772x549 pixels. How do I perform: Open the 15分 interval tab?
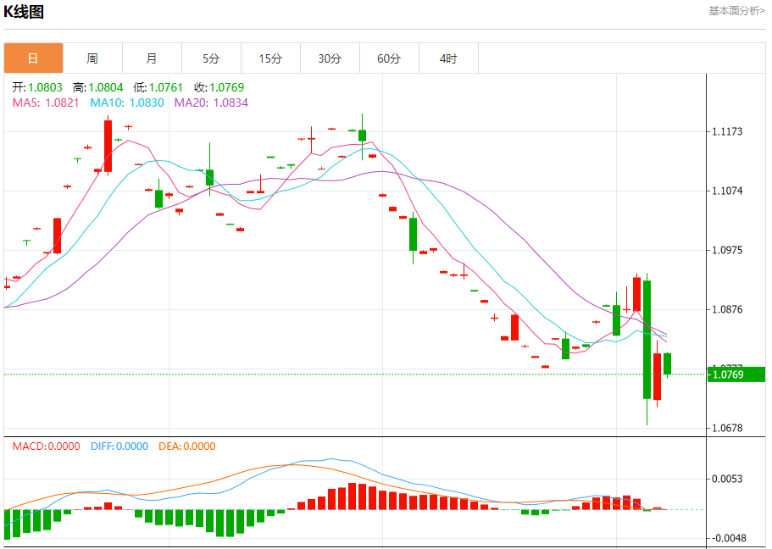coord(270,58)
